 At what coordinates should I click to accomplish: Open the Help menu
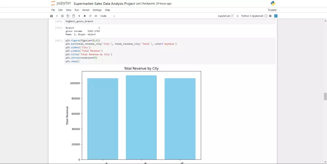click(107, 10)
